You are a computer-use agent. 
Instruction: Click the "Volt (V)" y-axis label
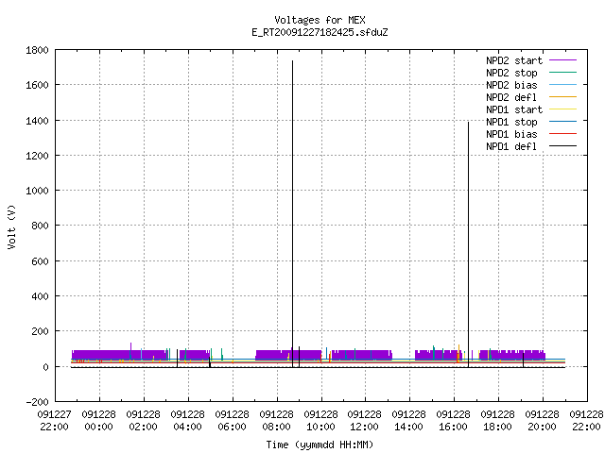(x=11, y=226)
